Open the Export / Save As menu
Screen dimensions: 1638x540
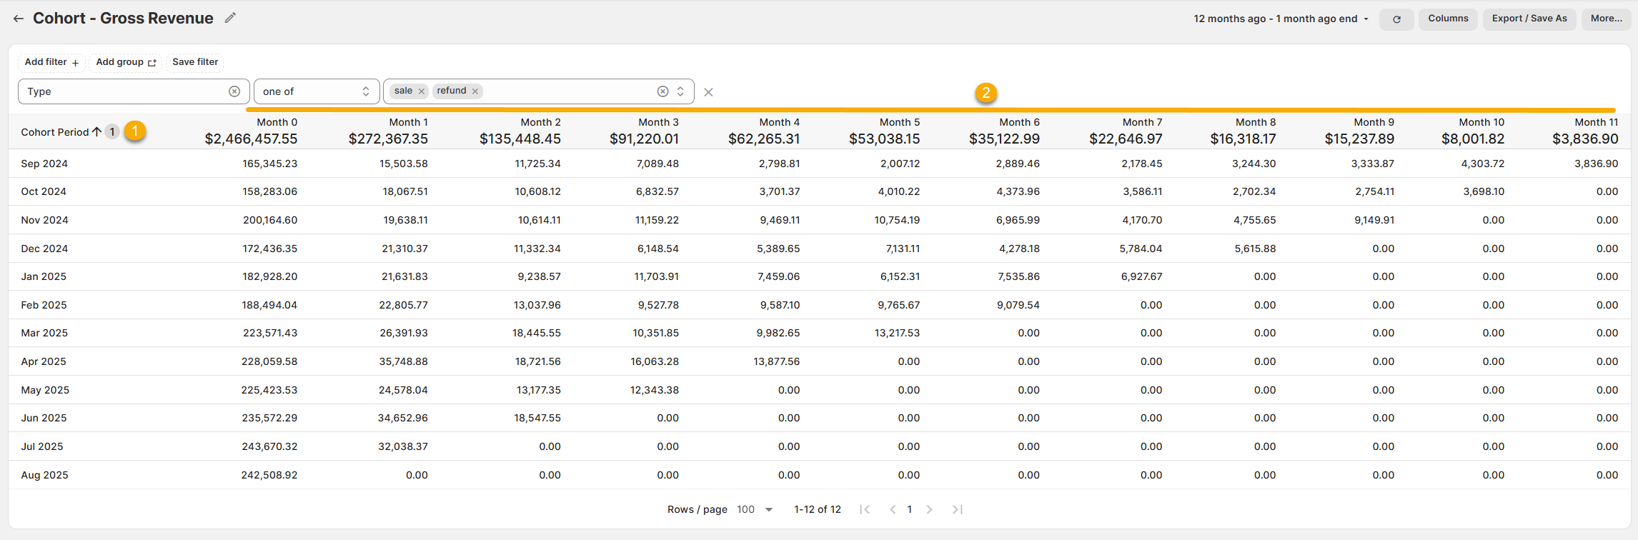(x=1529, y=19)
